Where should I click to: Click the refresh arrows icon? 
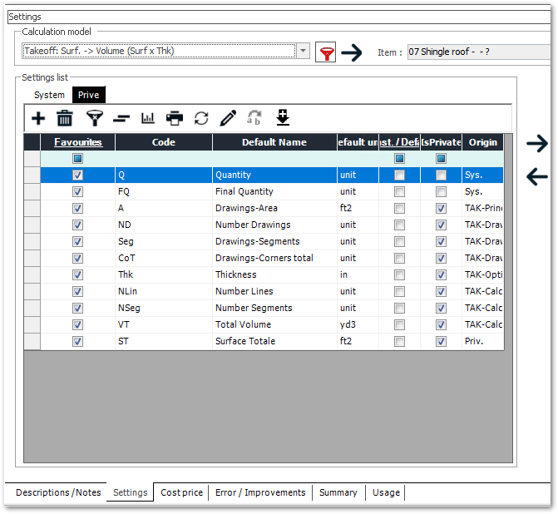click(201, 118)
